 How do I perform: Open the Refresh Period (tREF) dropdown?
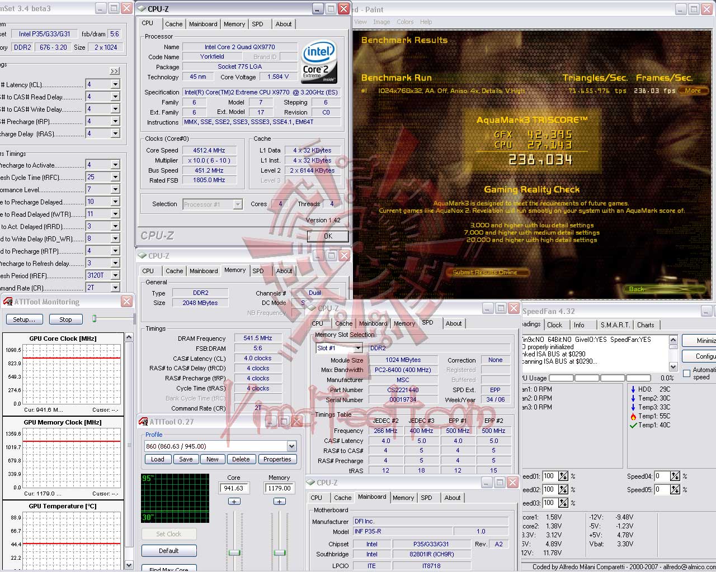115,275
